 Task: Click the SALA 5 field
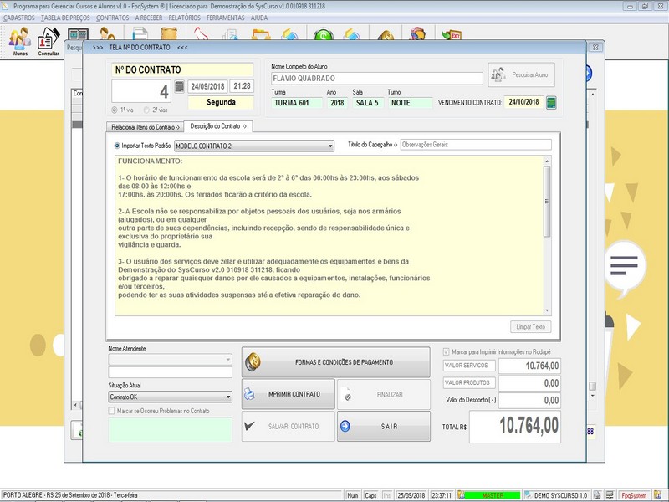coord(367,103)
